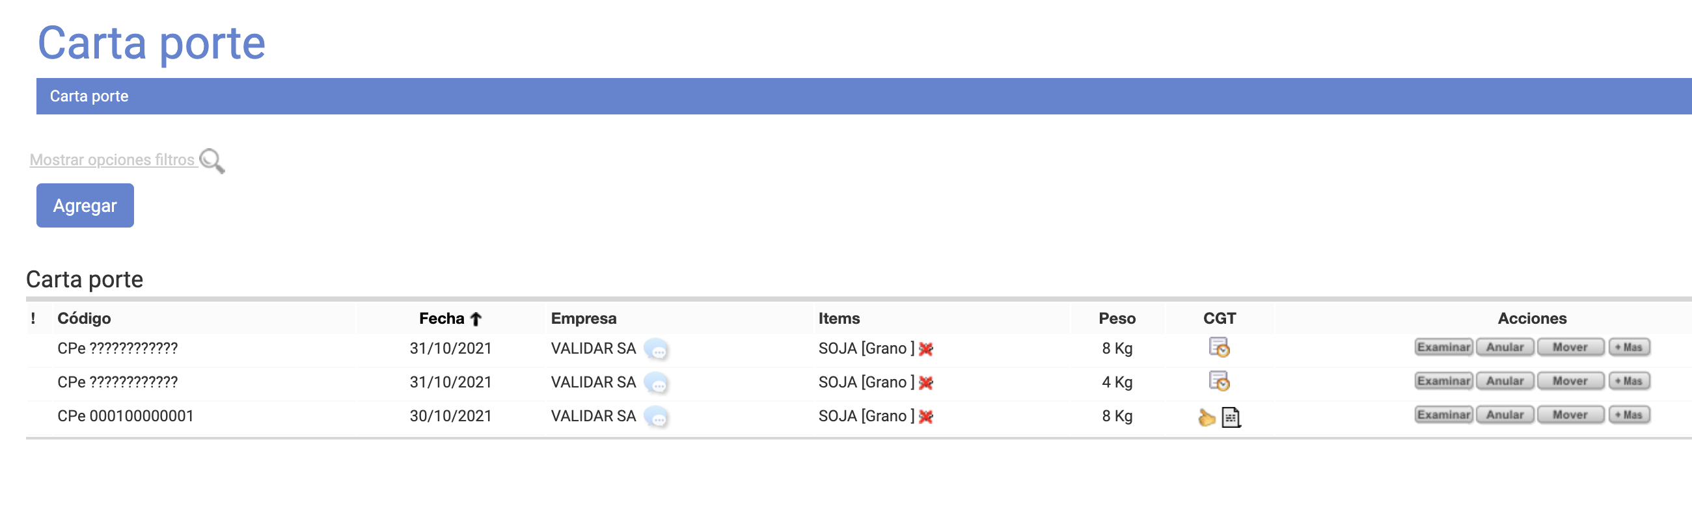Click Examinar for the first row
1692x524 pixels.
(x=1443, y=348)
